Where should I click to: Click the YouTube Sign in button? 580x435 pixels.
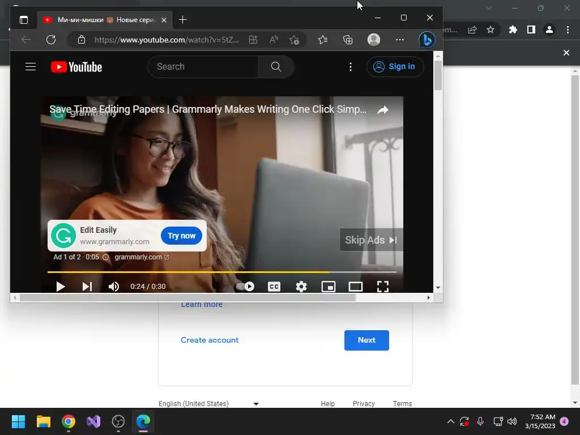(395, 67)
